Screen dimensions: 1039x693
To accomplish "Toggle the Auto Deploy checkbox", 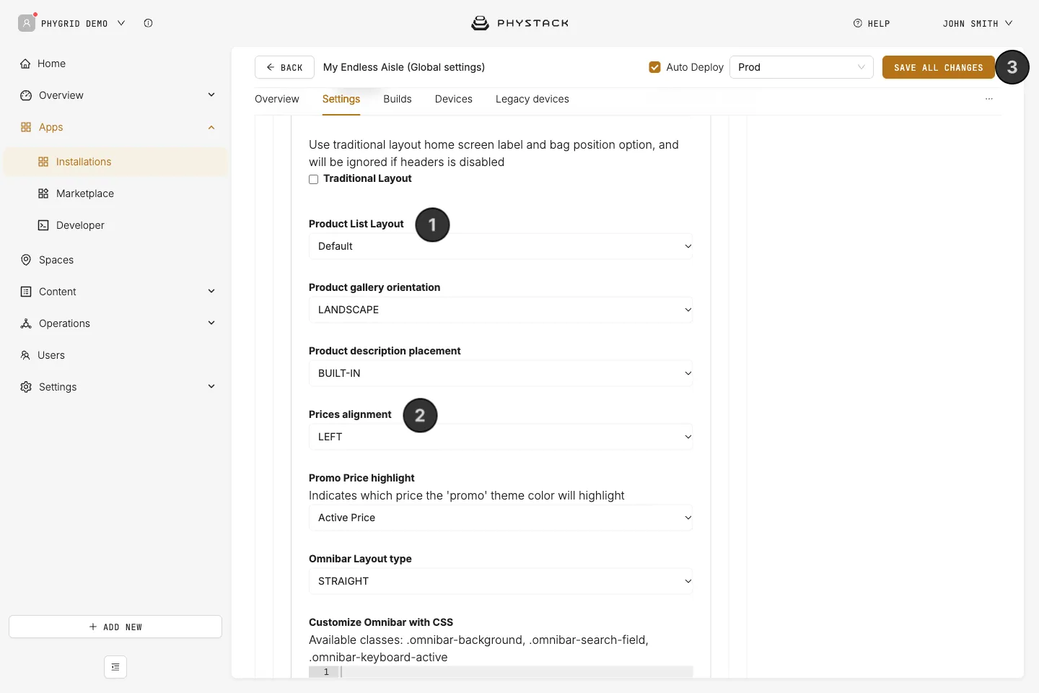I will [x=655, y=67].
